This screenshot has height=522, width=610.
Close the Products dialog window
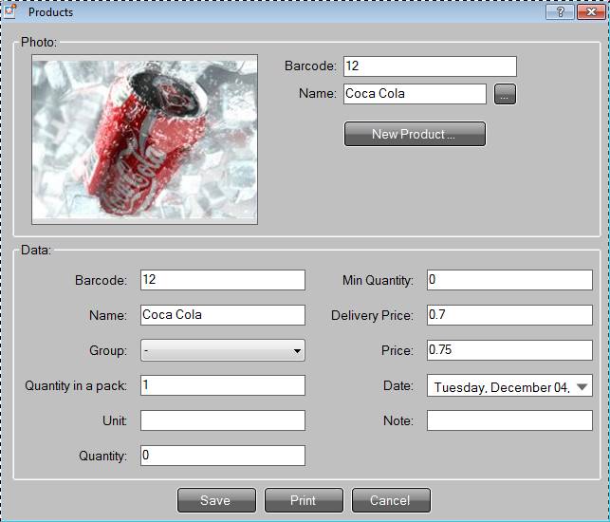click(590, 12)
